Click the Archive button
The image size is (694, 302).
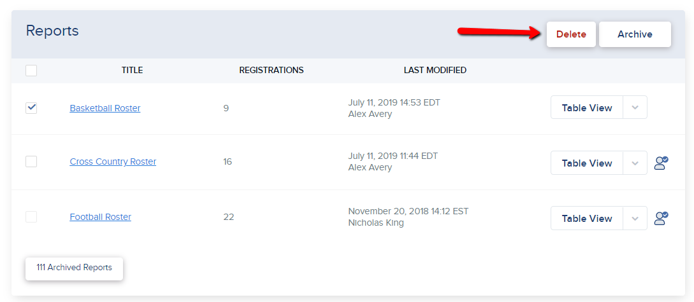pos(635,34)
